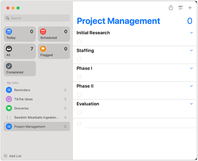Viewport: 198px width, 161px height.
Task: Click the Project Management title heading
Action: click(118, 21)
